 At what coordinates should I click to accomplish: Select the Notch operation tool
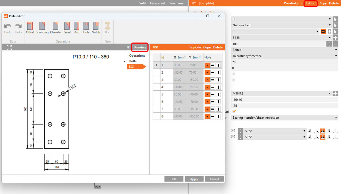pyautogui.click(x=96, y=28)
